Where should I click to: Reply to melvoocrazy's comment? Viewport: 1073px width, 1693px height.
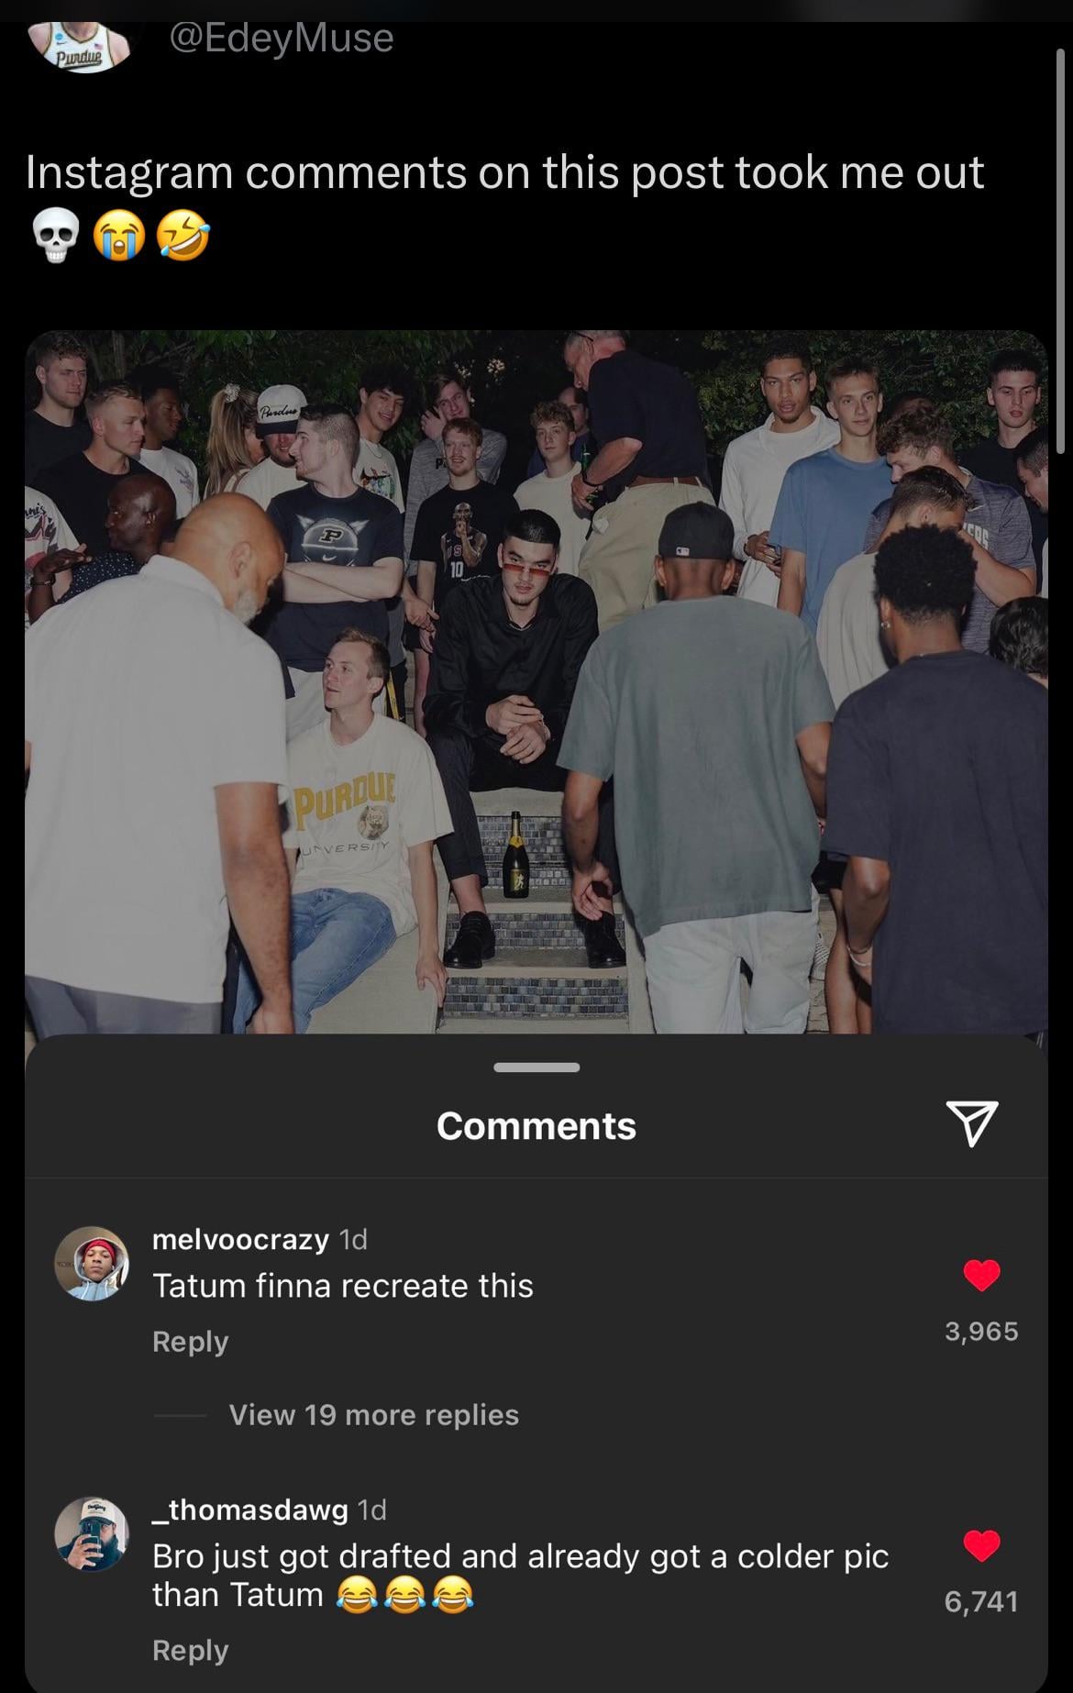(x=190, y=1342)
